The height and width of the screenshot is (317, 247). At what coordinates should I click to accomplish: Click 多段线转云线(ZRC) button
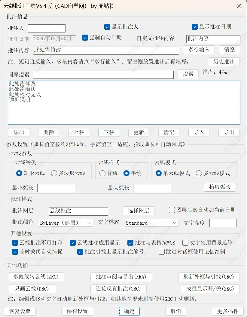36,277
